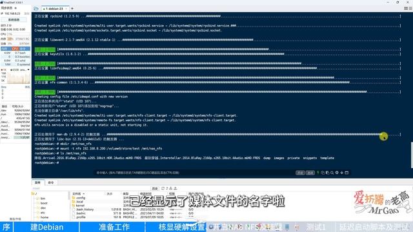The image size is (413, 232).
Task: Open terminal settings gear icon
Action: pyautogui.click(x=337, y=173)
